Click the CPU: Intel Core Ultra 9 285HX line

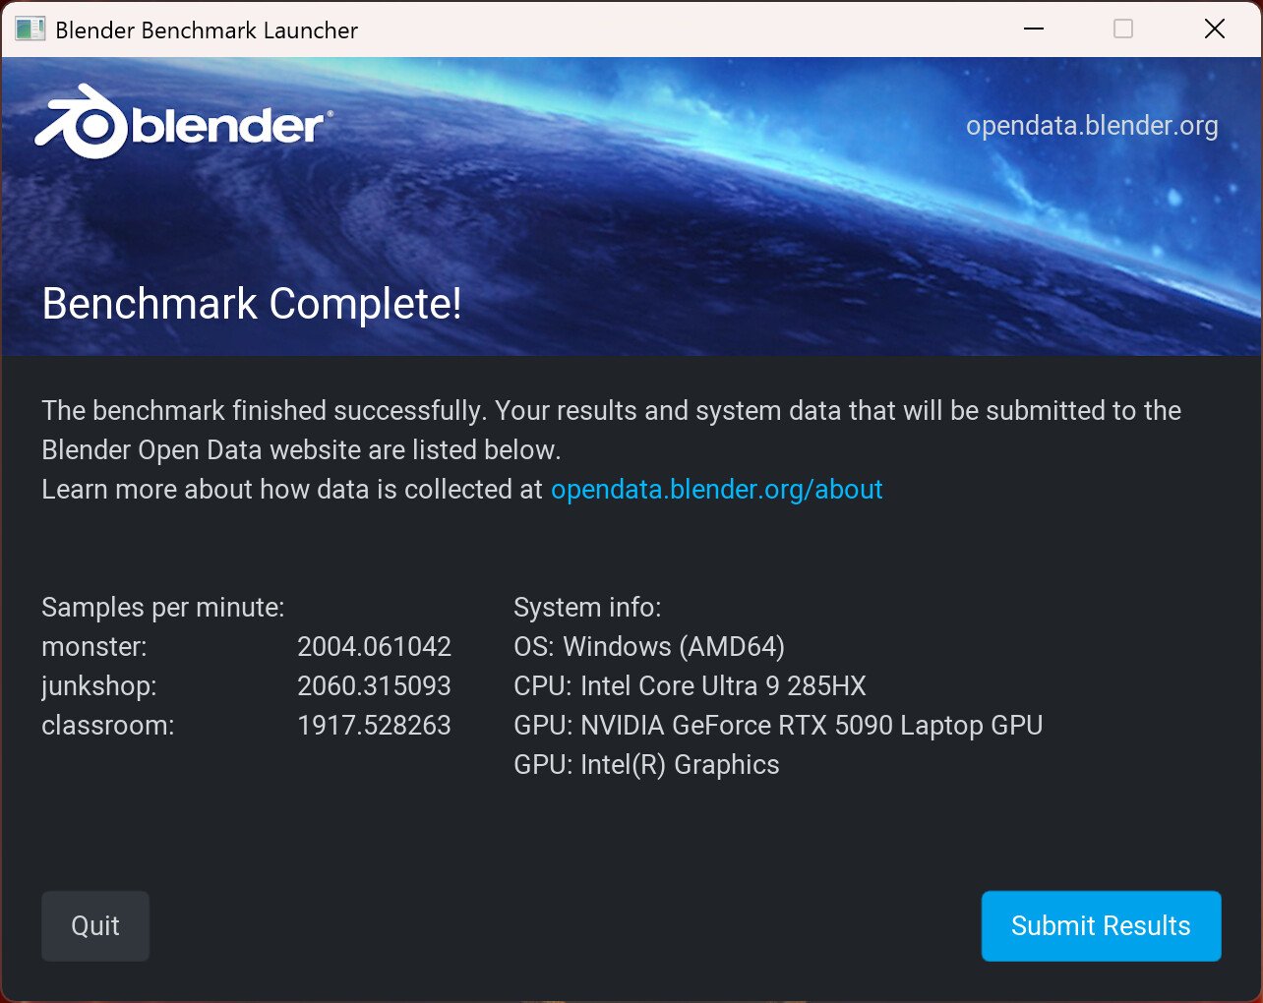pos(690,685)
